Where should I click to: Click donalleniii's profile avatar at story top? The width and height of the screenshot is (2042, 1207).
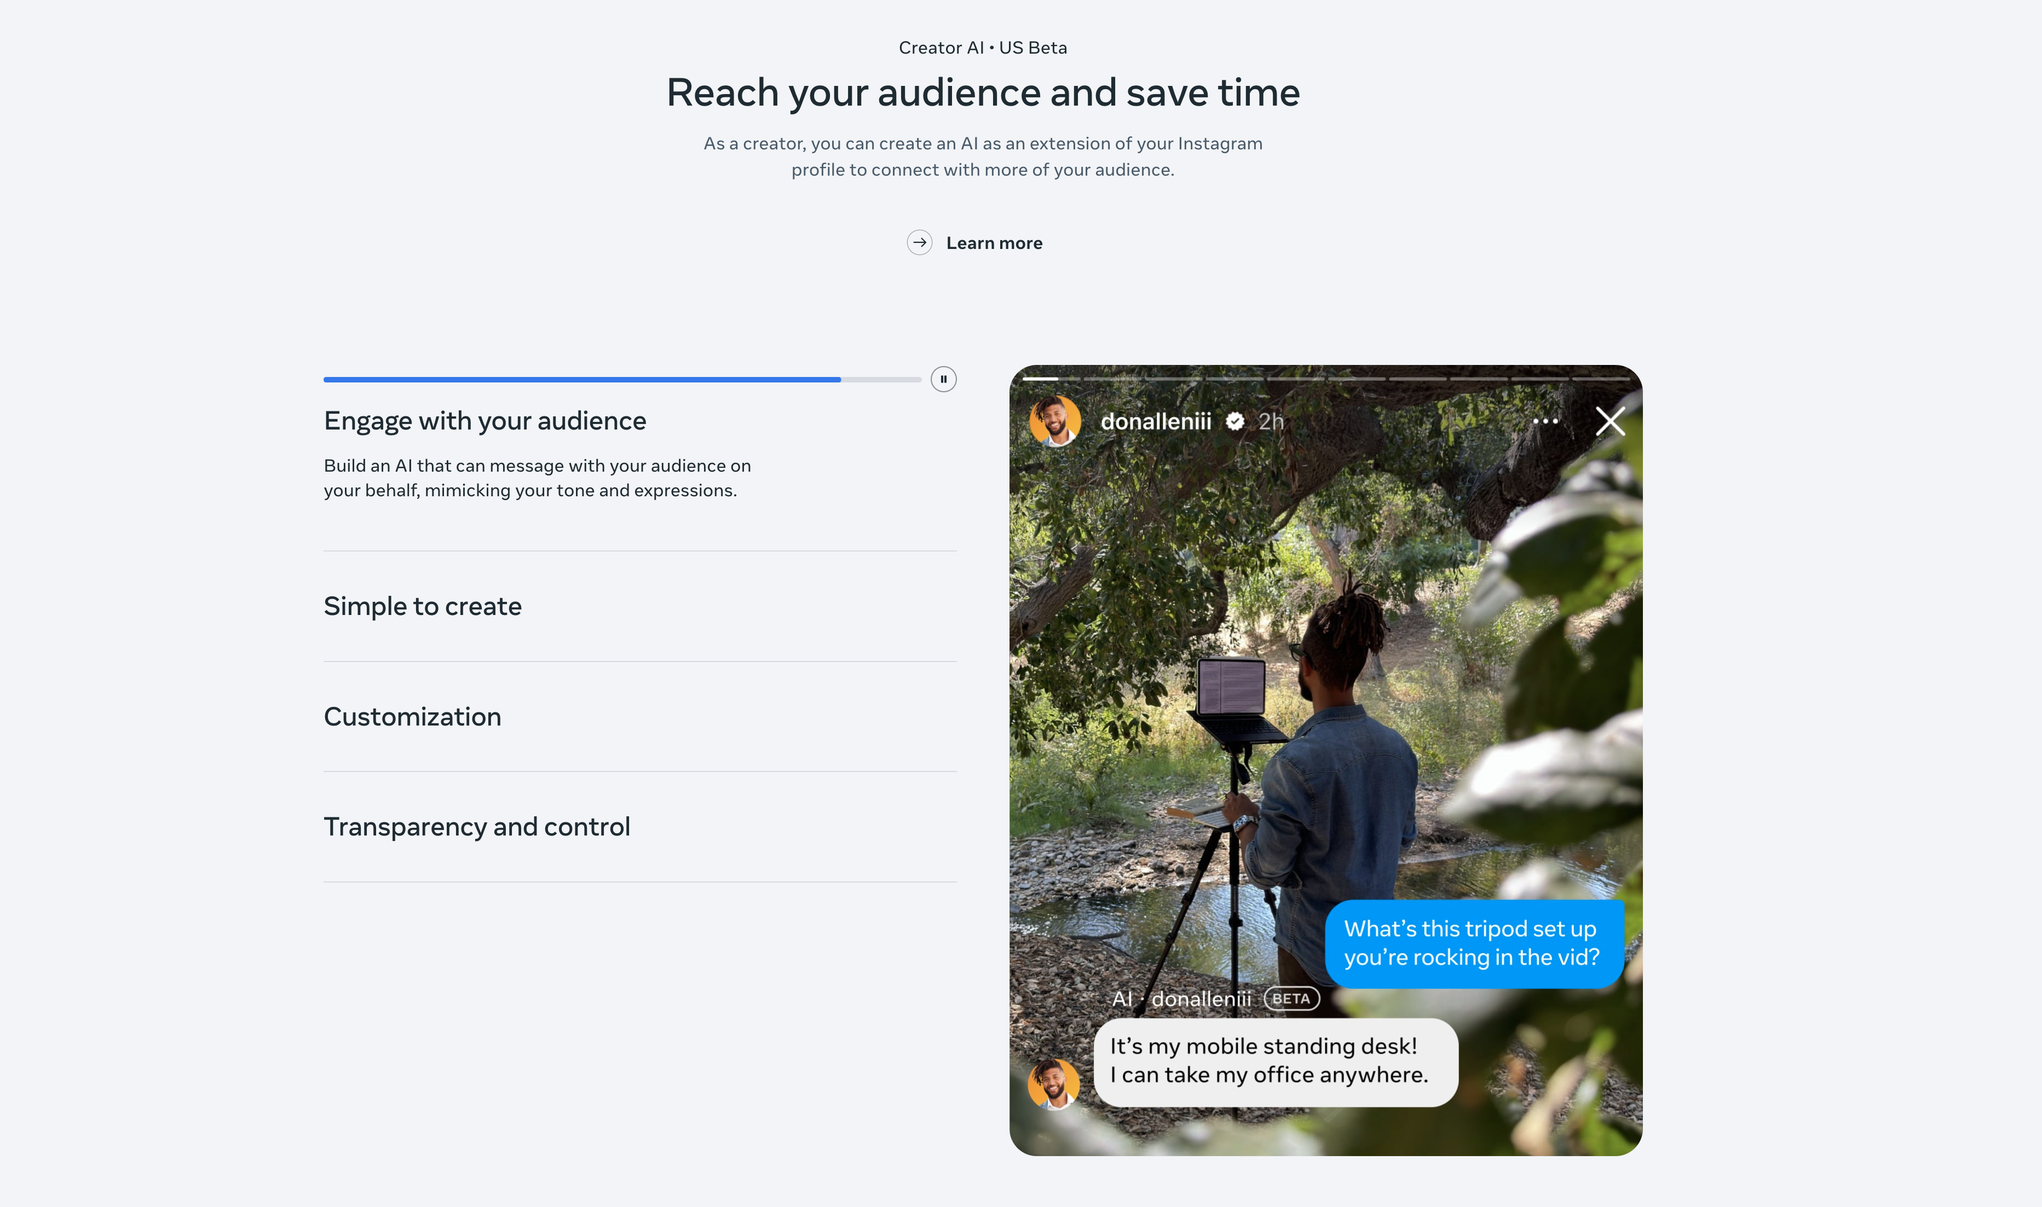tap(1055, 421)
